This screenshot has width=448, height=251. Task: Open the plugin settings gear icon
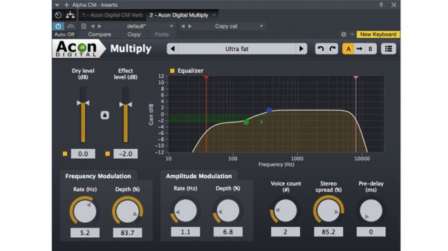pos(344,34)
